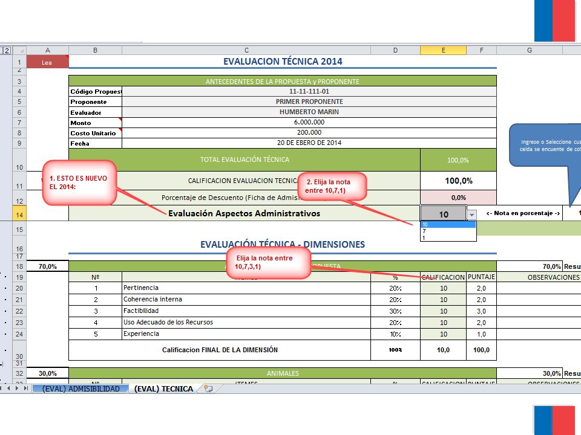Screen dimensions: 581x435
Task: Click the code cell '11-11-111-01'
Action: tap(309, 91)
